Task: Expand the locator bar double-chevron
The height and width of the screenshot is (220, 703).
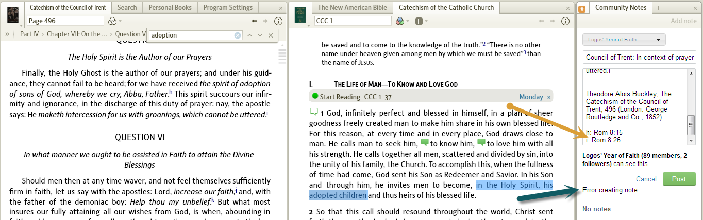Action: 8,34
